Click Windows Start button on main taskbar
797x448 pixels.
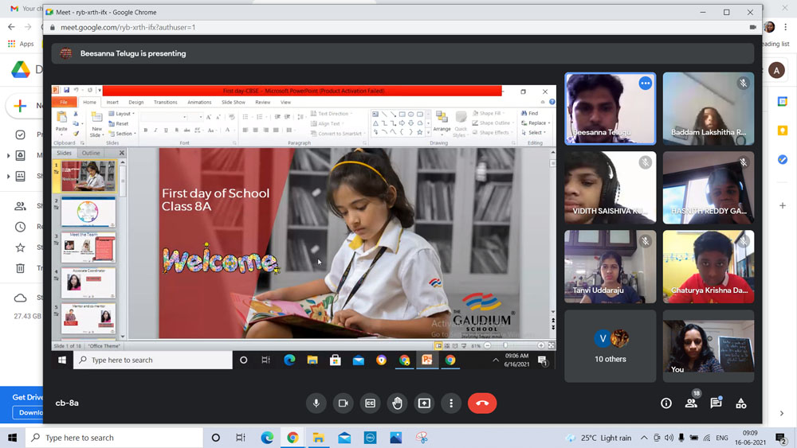(12, 438)
